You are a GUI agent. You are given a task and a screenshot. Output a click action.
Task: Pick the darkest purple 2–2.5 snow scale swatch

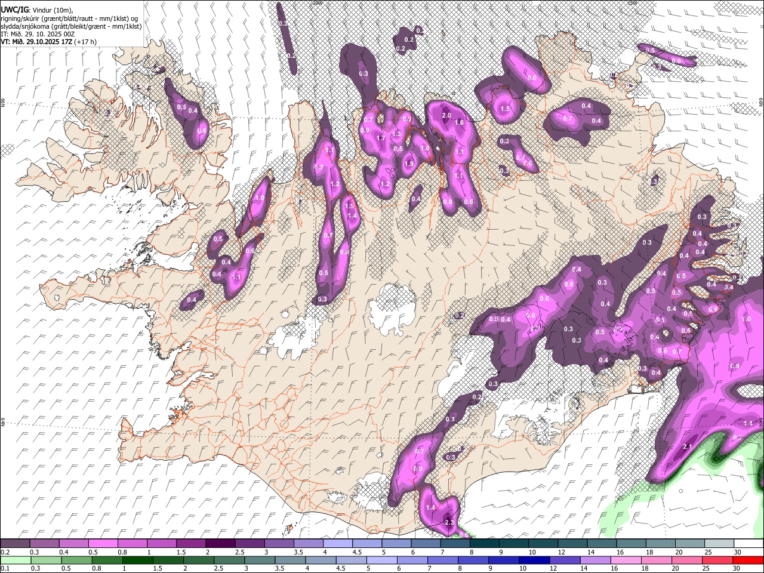(x=221, y=543)
